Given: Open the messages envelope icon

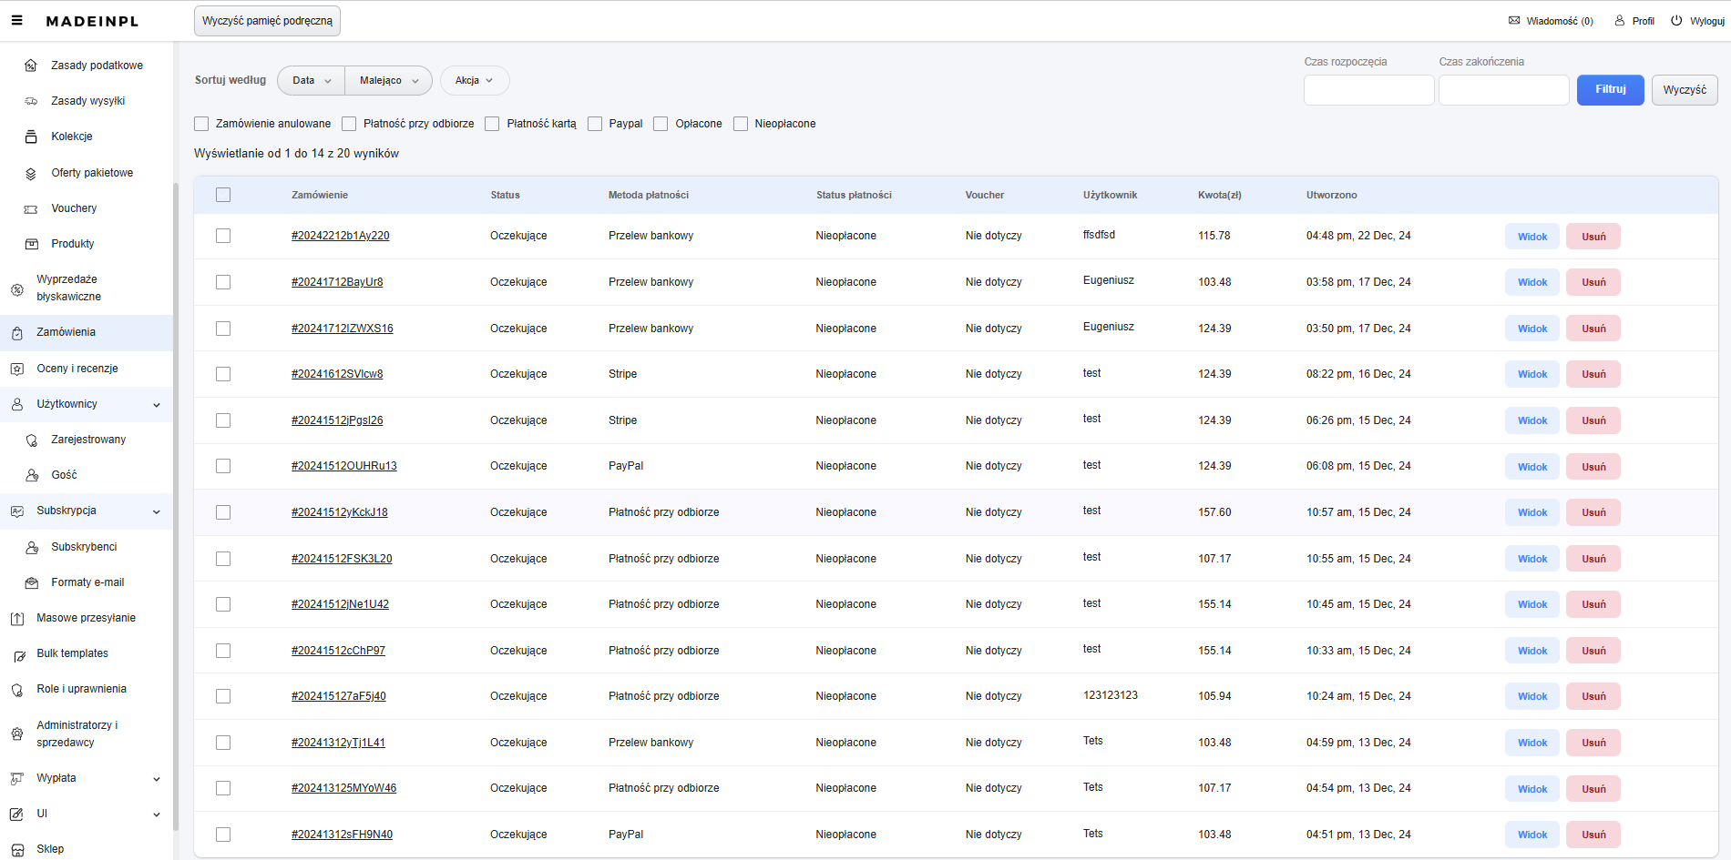Looking at the screenshot, I should [x=1514, y=21].
